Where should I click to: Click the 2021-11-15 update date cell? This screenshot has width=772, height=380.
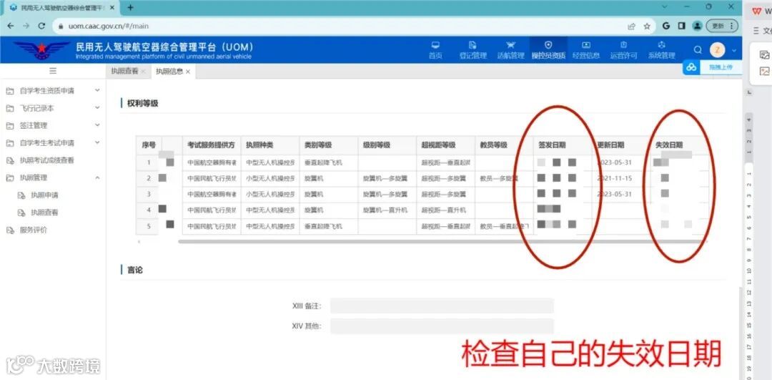click(x=614, y=178)
